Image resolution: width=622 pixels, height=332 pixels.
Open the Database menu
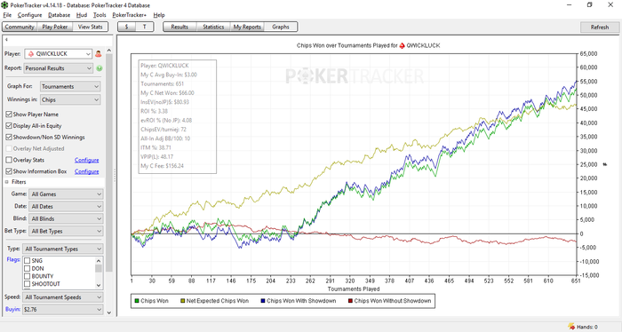coord(60,15)
